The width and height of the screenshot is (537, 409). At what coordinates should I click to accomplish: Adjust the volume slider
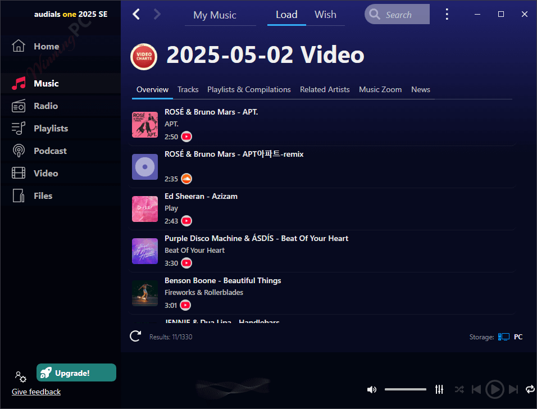pyautogui.click(x=406, y=389)
